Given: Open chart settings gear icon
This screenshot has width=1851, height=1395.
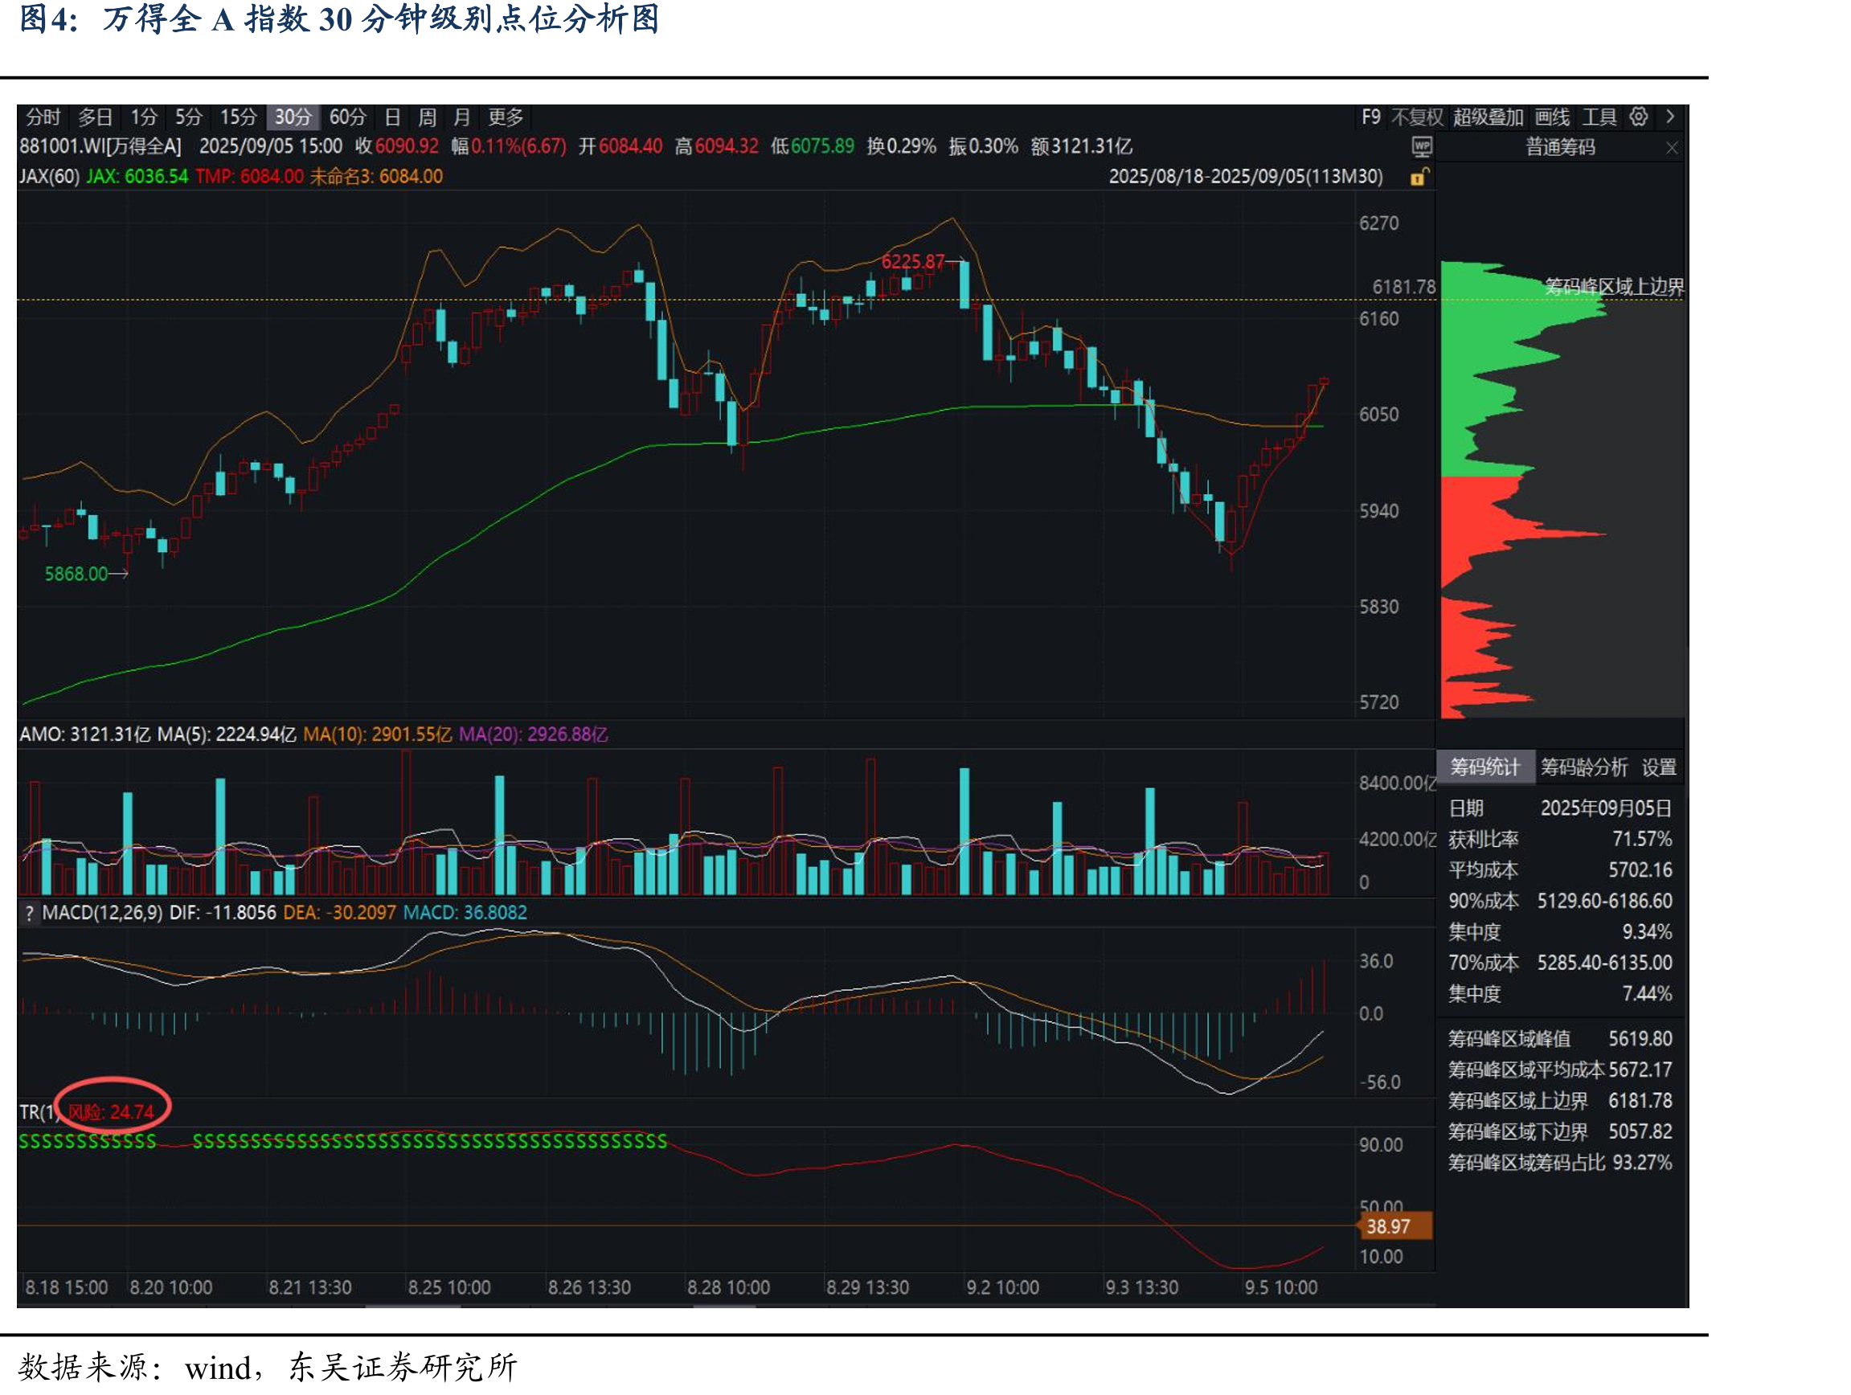Looking at the screenshot, I should pos(1639,117).
